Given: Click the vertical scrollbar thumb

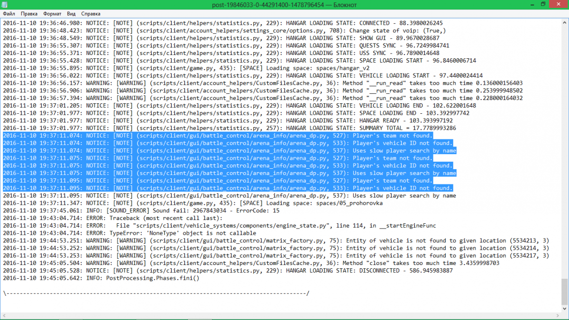Looking at the screenshot, I should [x=564, y=291].
